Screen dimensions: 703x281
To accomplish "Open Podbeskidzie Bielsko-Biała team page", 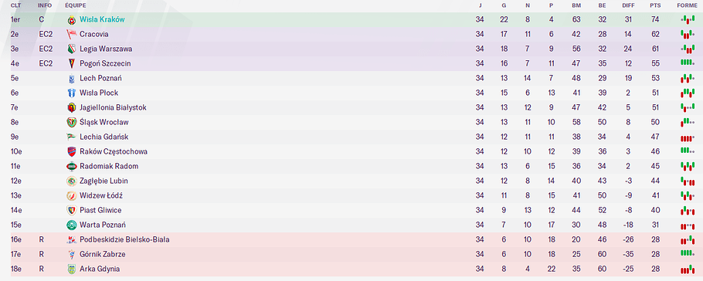I will coord(124,239).
